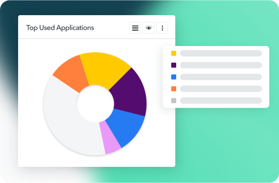The height and width of the screenshot is (183, 279).
Task: Click the orange legend swatch
Action: coord(174,89)
